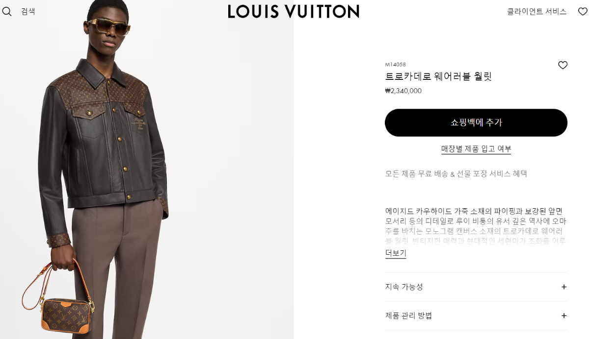This screenshot has height=339, width=589.
Task: Expand the 지속 가능성 section
Action: tap(476, 287)
